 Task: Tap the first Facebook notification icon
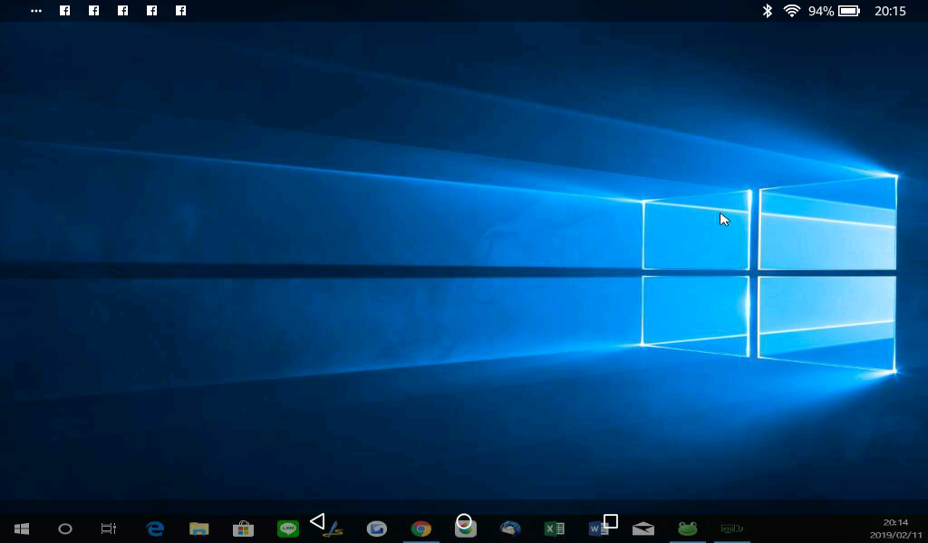[65, 11]
